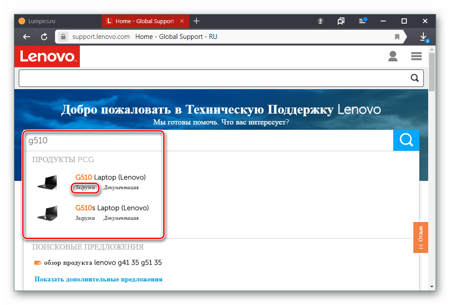Maximize the browser window

click(404, 21)
